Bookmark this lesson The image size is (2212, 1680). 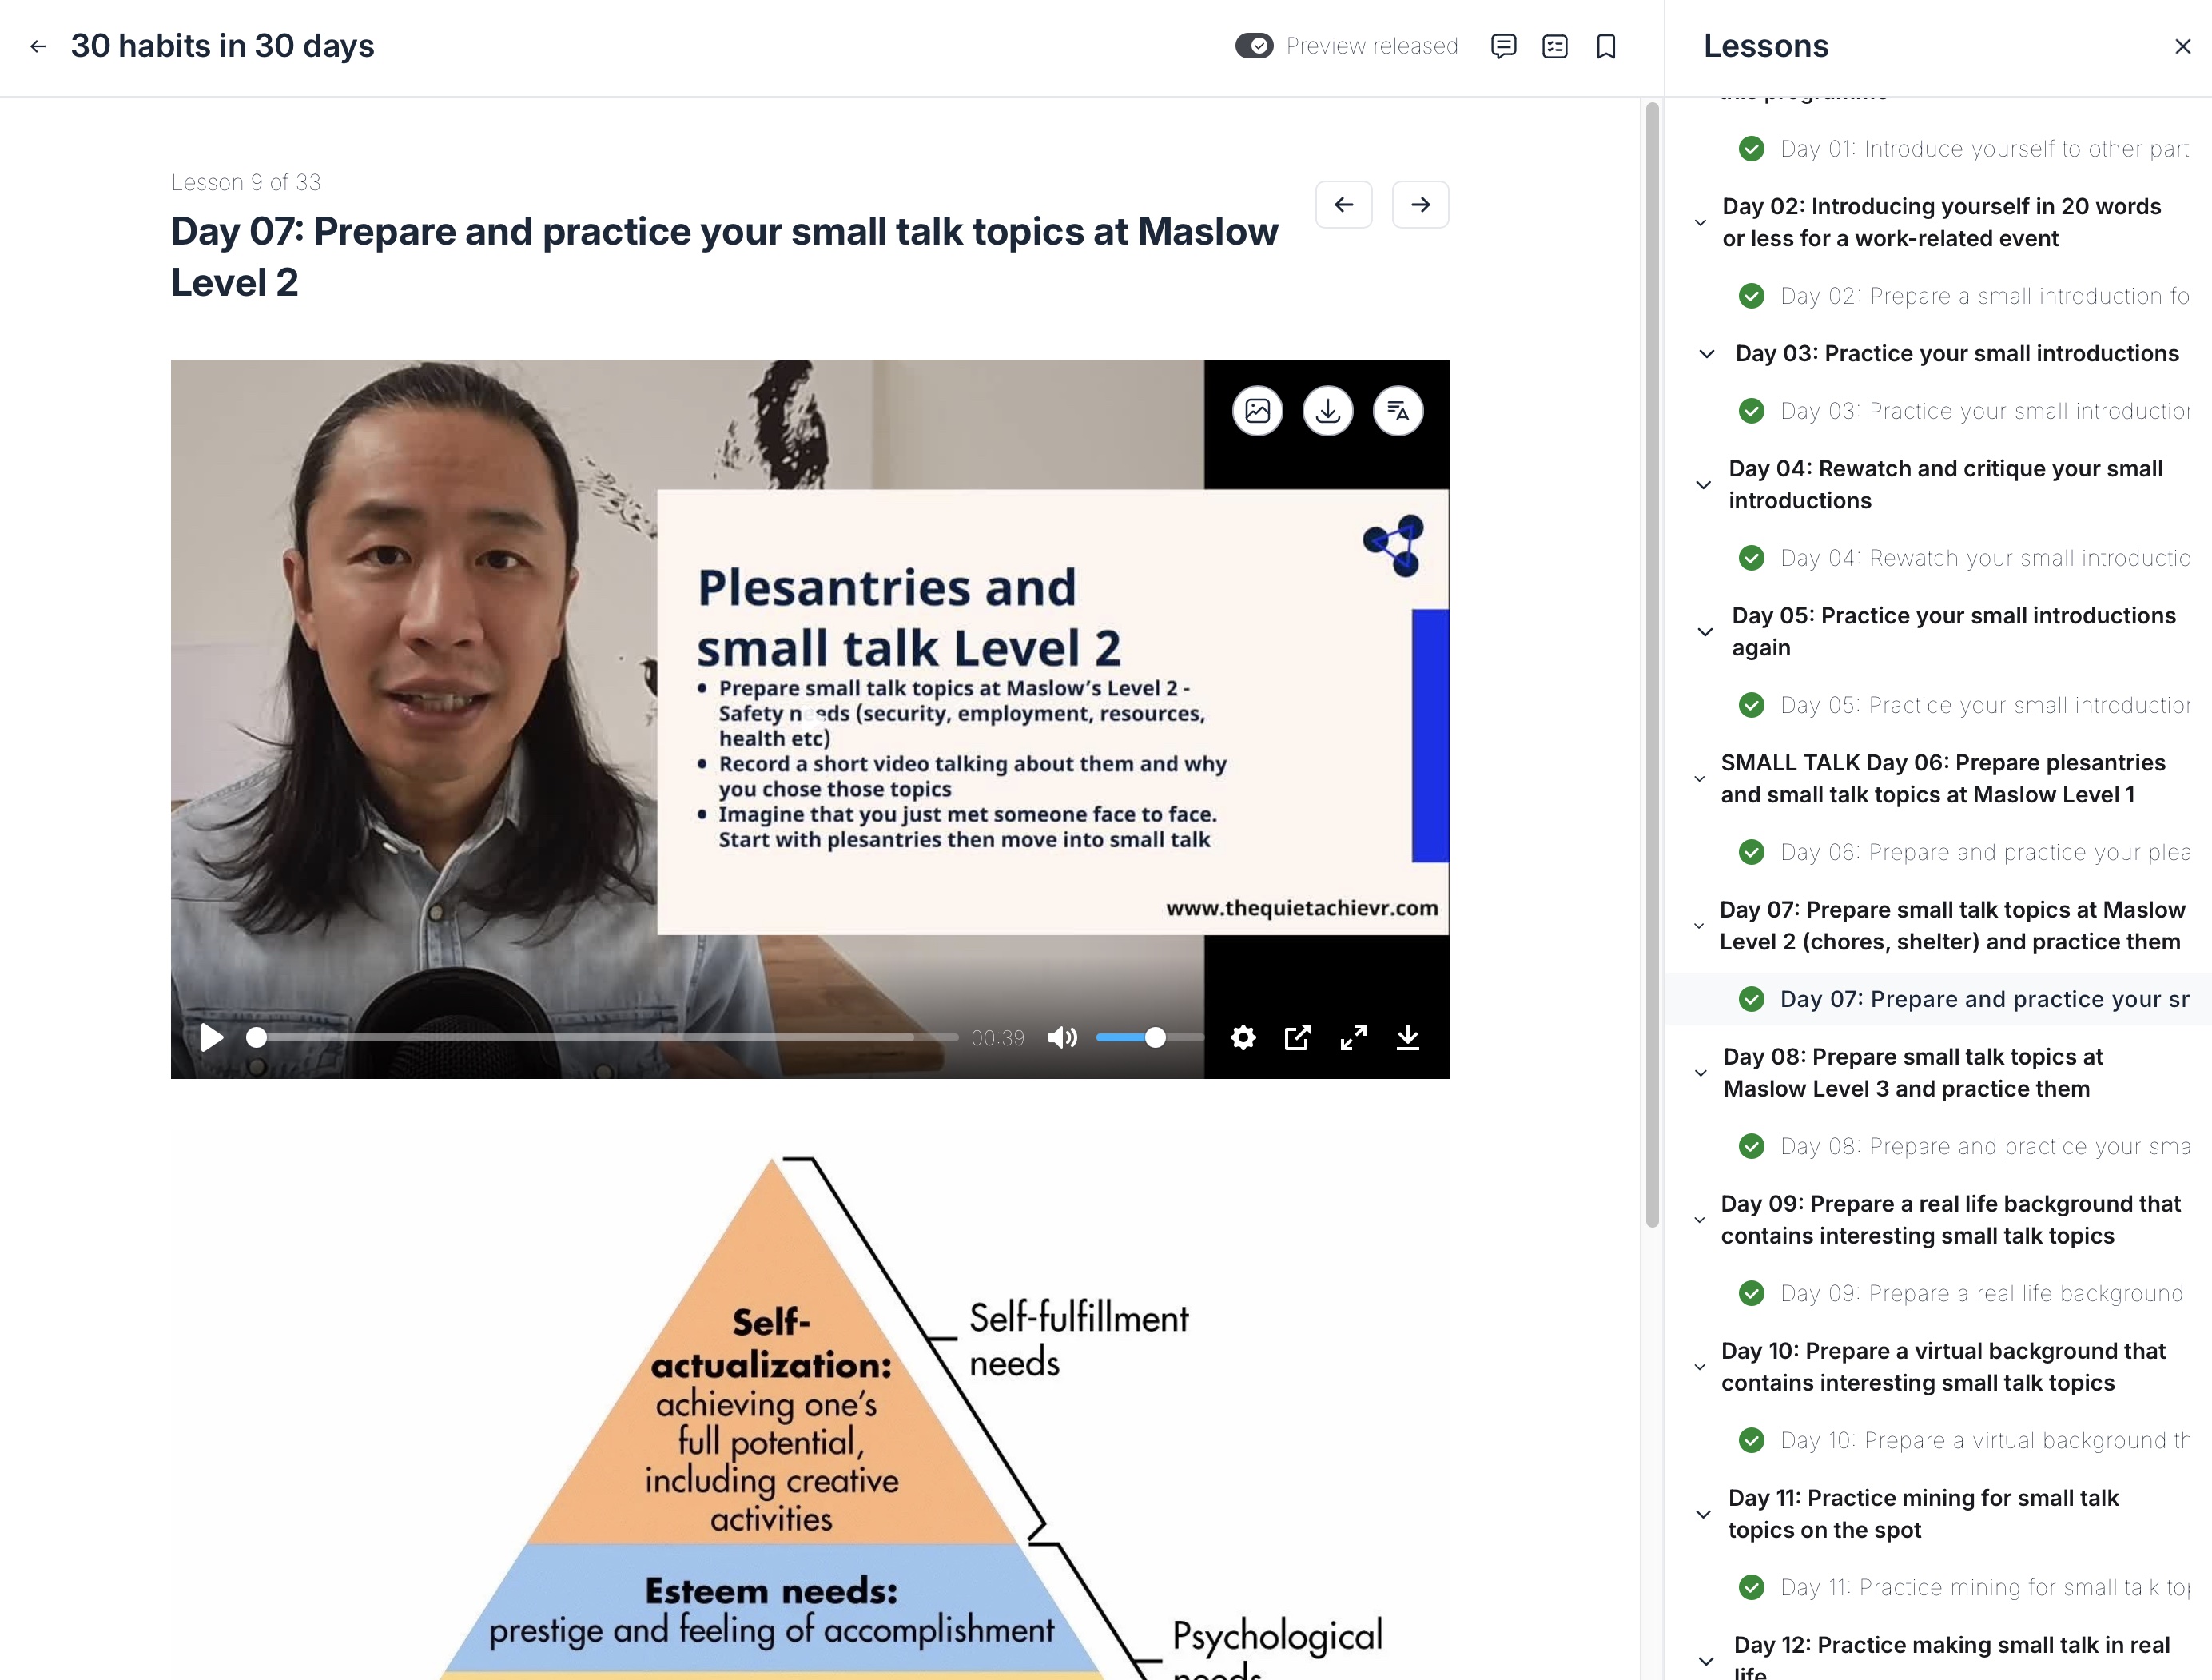[1606, 46]
